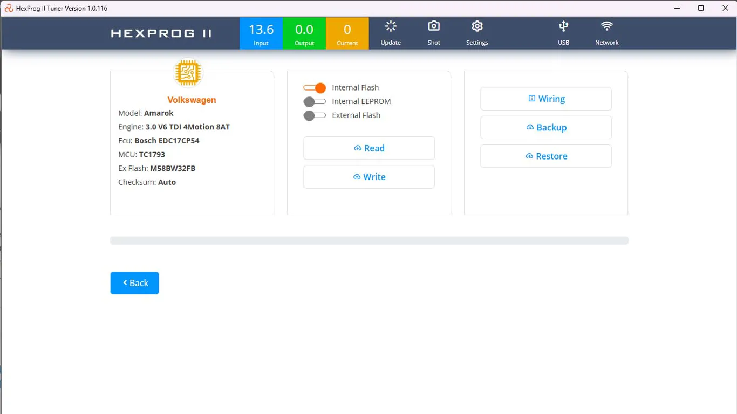Click the Network wifi icon
Image resolution: width=737 pixels, height=414 pixels.
[x=607, y=26]
